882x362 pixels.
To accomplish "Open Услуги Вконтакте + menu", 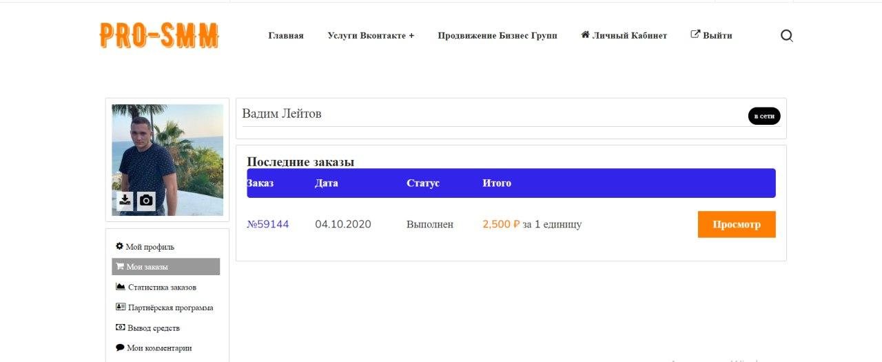I will click(x=371, y=36).
